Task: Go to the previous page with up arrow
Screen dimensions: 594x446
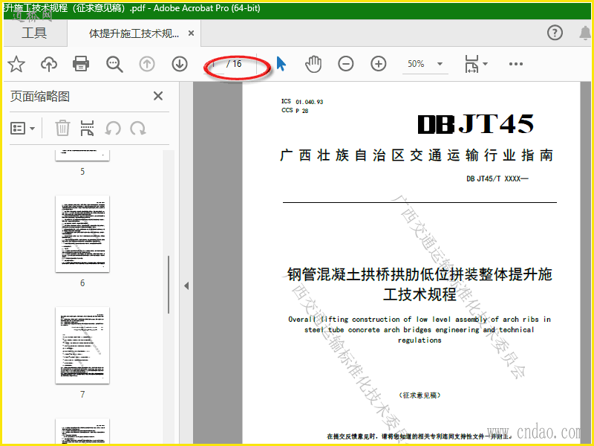Action: click(147, 64)
